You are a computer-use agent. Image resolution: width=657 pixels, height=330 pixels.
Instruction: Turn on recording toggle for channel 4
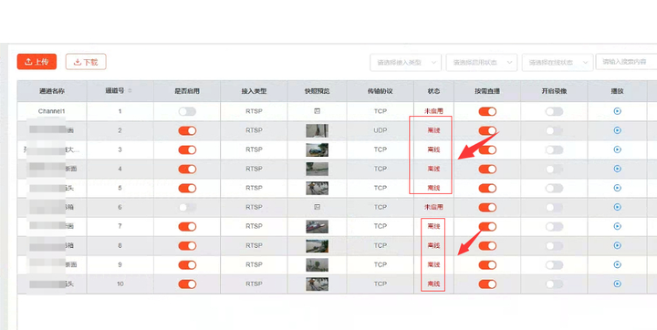(x=554, y=169)
